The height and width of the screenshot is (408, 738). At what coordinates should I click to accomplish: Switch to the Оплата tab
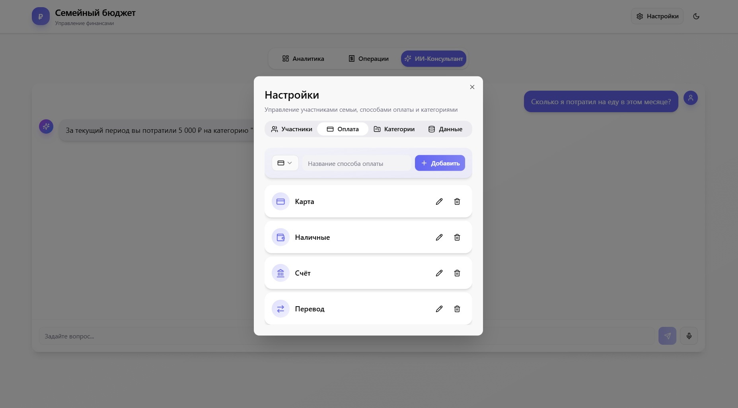pos(343,129)
